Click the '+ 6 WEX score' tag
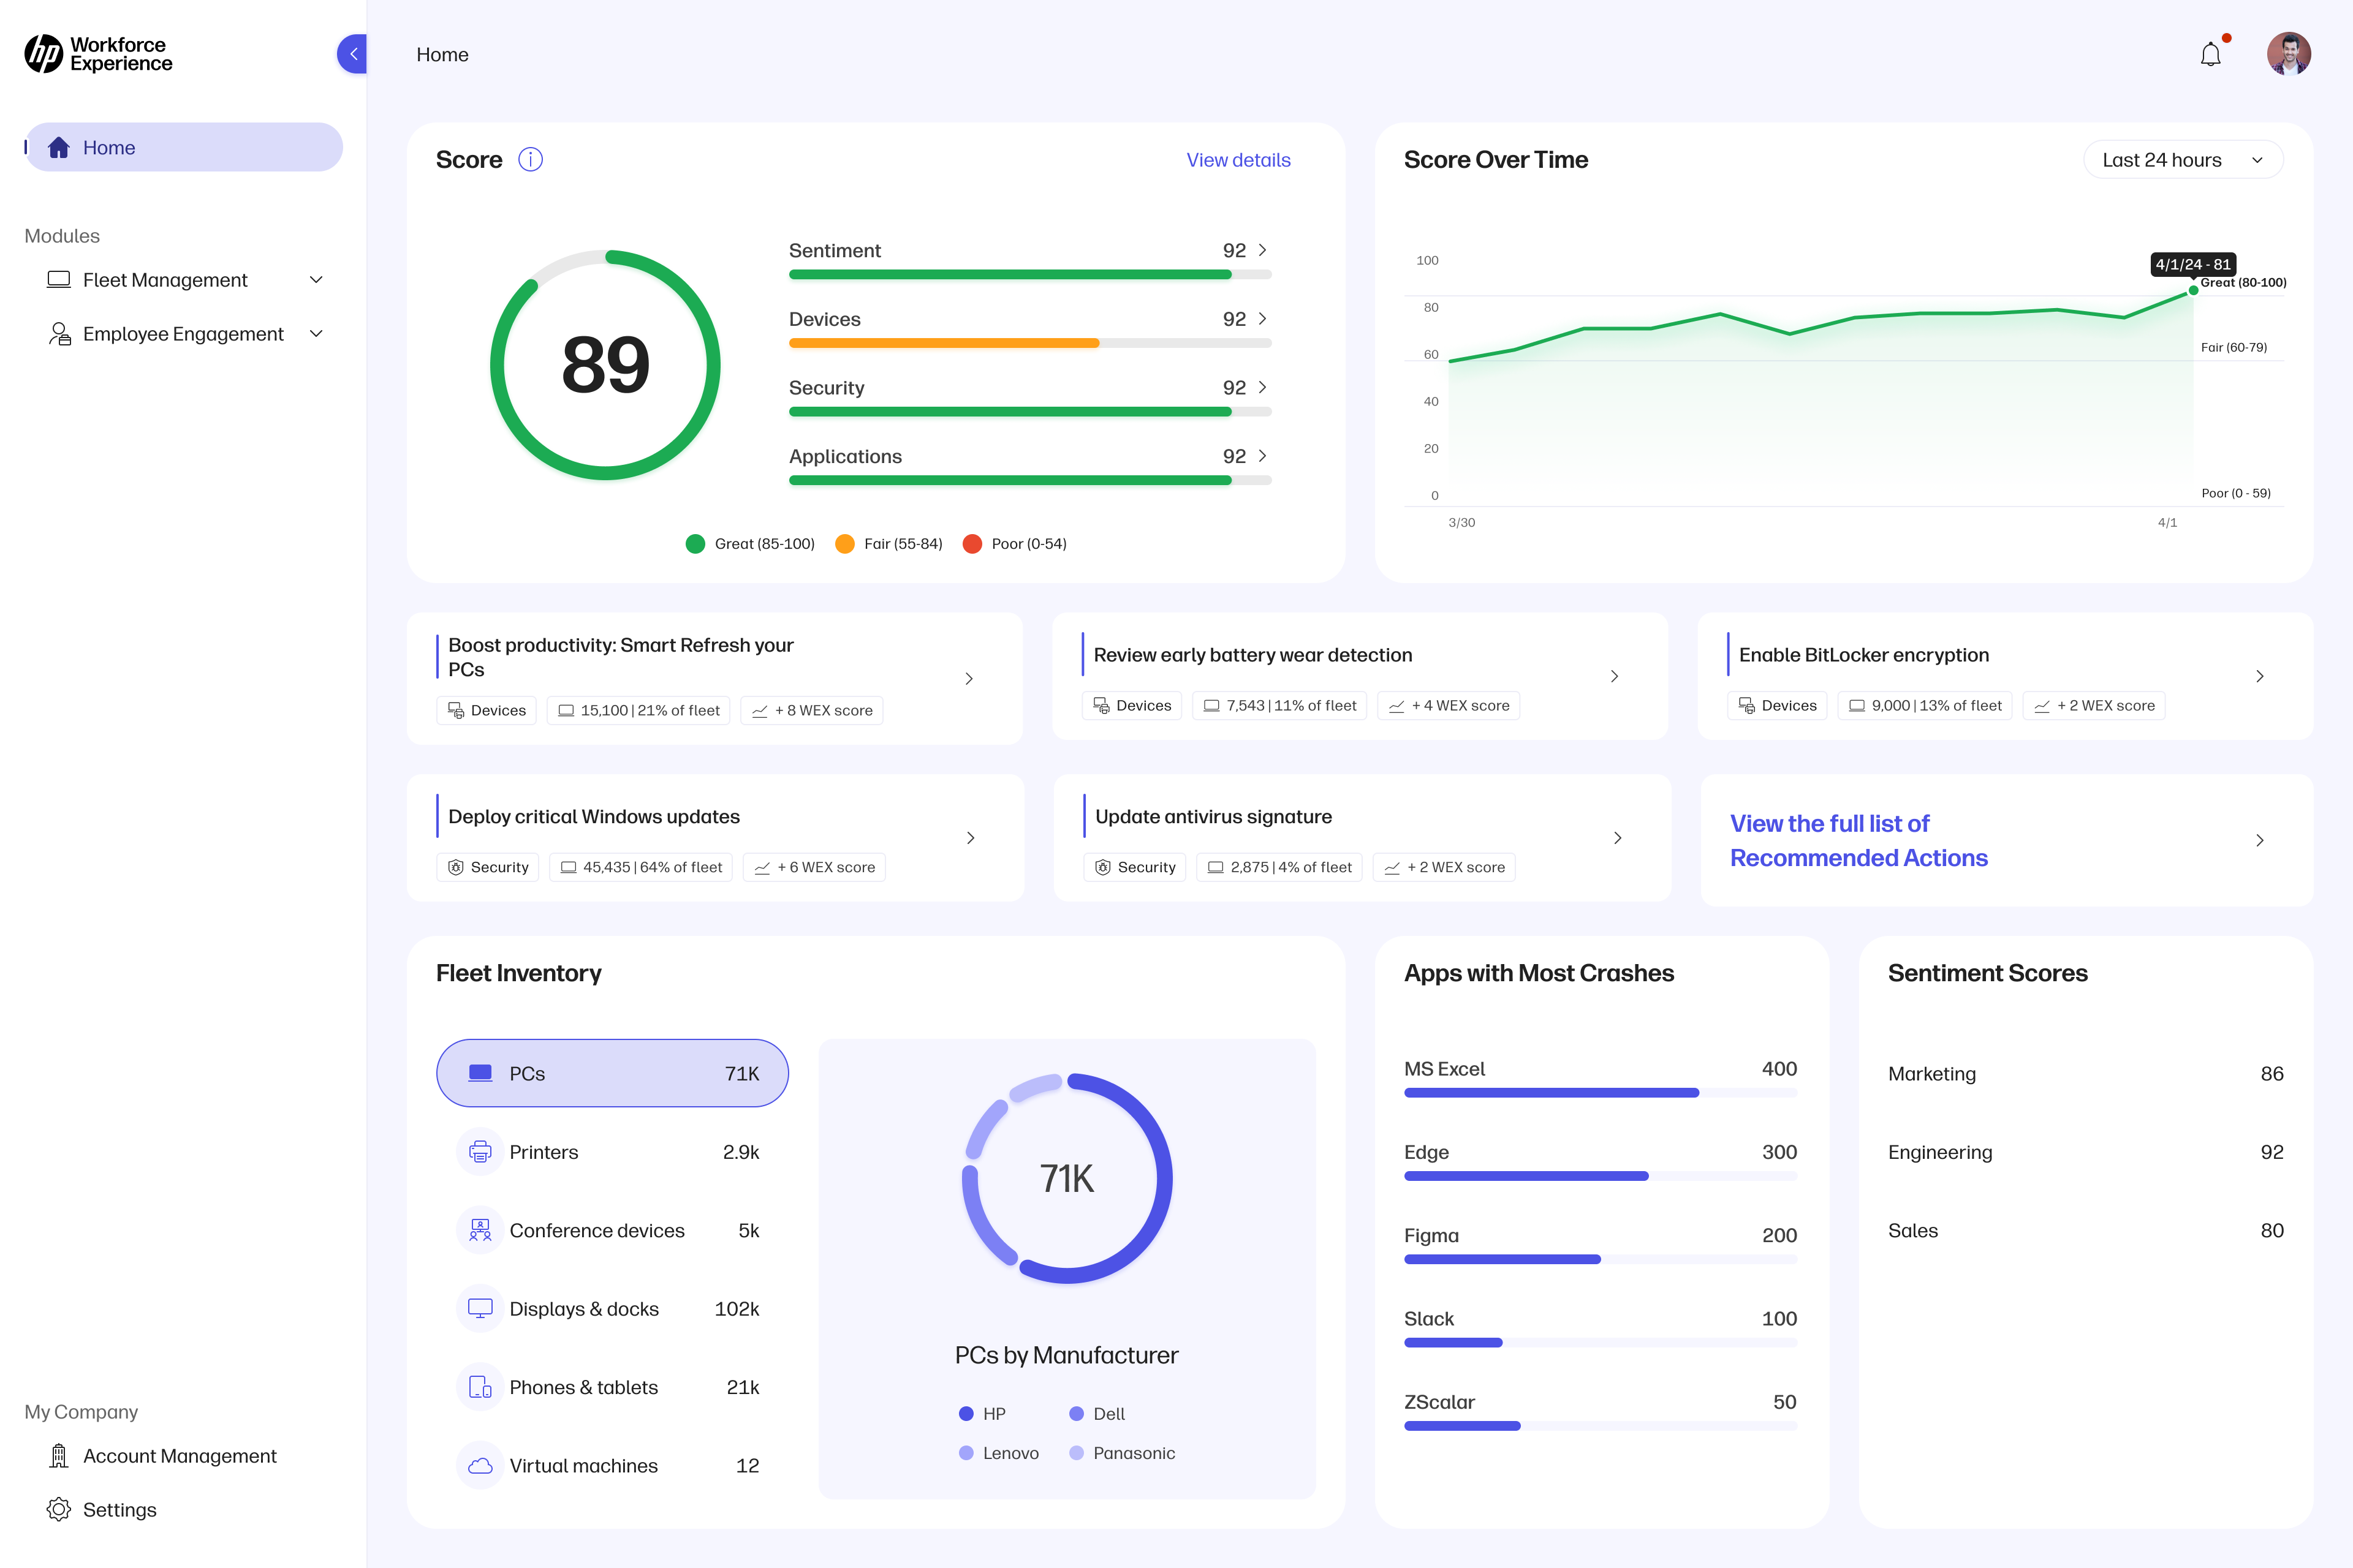The width and height of the screenshot is (2353, 1568). point(813,867)
